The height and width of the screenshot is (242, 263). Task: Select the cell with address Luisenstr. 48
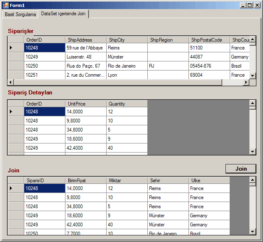click(86, 57)
